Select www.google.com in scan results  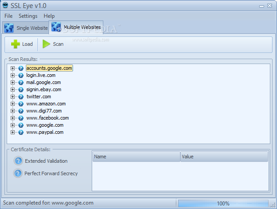45,125
